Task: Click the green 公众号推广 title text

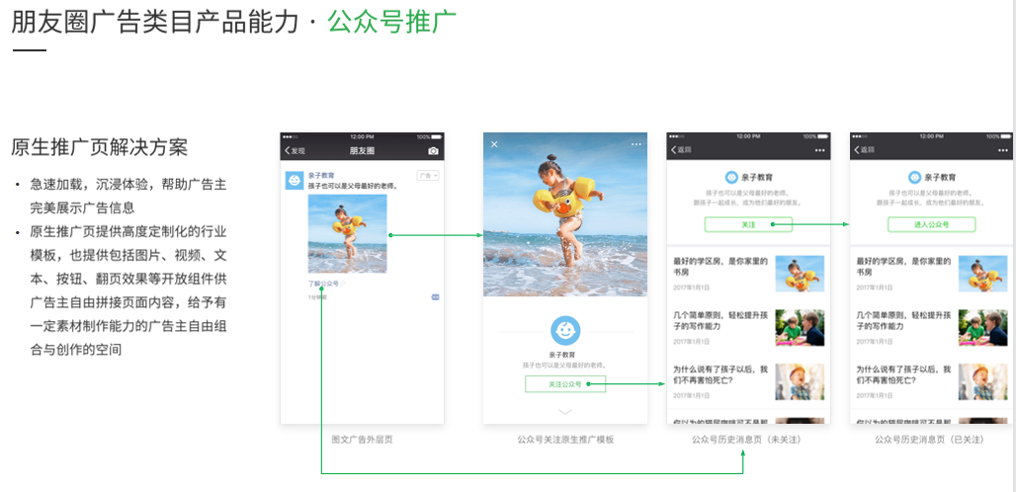Action: coord(392,22)
